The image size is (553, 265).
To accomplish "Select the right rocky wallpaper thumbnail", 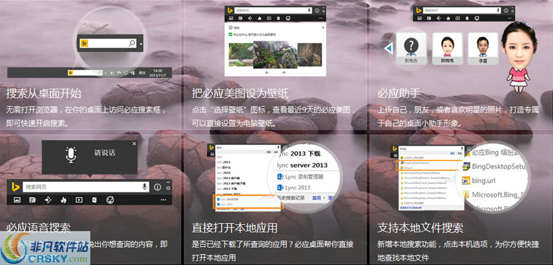I will pos(309,55).
